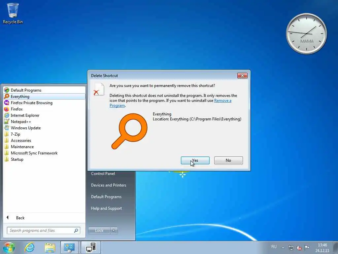Open the shutdown options arrow next to Lock

coord(114,231)
